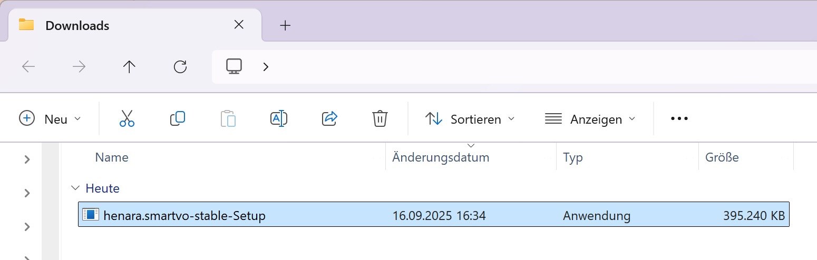Click the Paste clipboard icon
Image resolution: width=817 pixels, height=260 pixels.
point(228,119)
